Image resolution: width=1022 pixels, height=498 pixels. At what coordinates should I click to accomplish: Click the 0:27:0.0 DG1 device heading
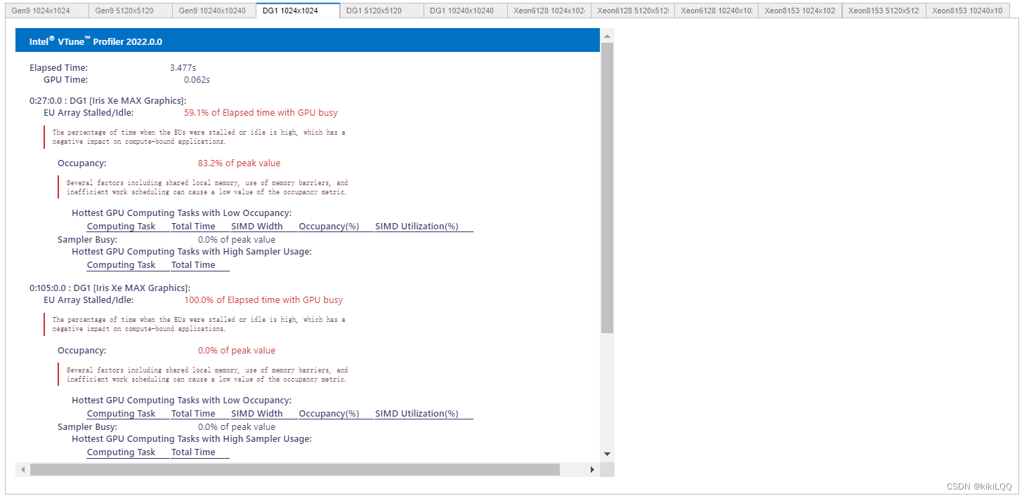107,101
